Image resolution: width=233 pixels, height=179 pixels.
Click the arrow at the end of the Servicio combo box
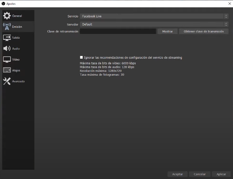tap(226, 16)
